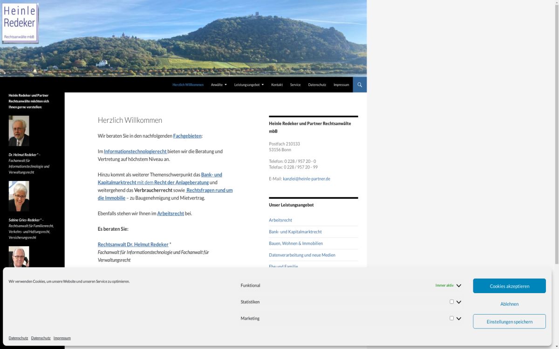Viewport: 559px width, 349px height.
Task: Go to the Kontakt menu item
Action: click(277, 85)
